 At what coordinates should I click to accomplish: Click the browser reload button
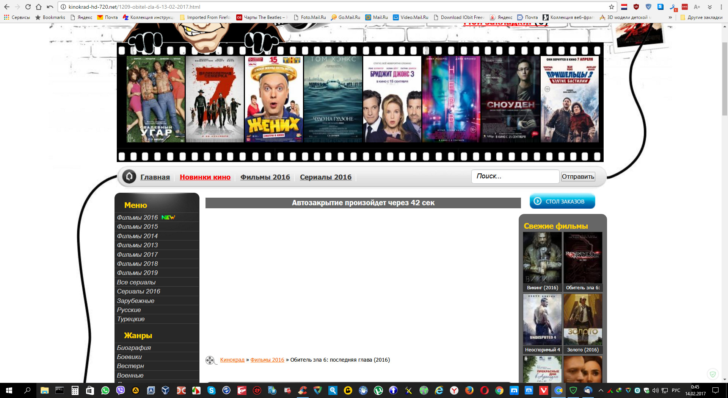pos(28,7)
